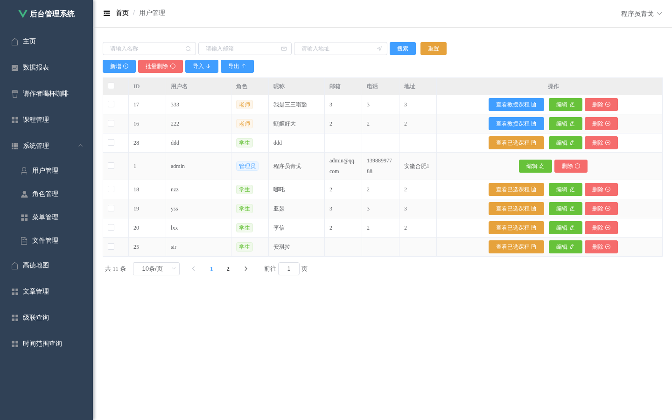Go to 课程管理 in the sidebar

47,120
